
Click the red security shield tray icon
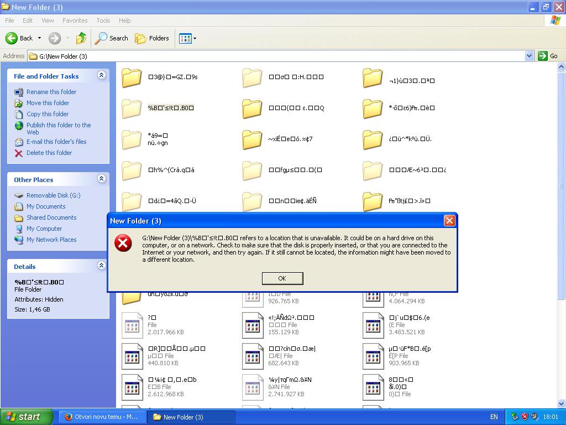click(x=525, y=417)
